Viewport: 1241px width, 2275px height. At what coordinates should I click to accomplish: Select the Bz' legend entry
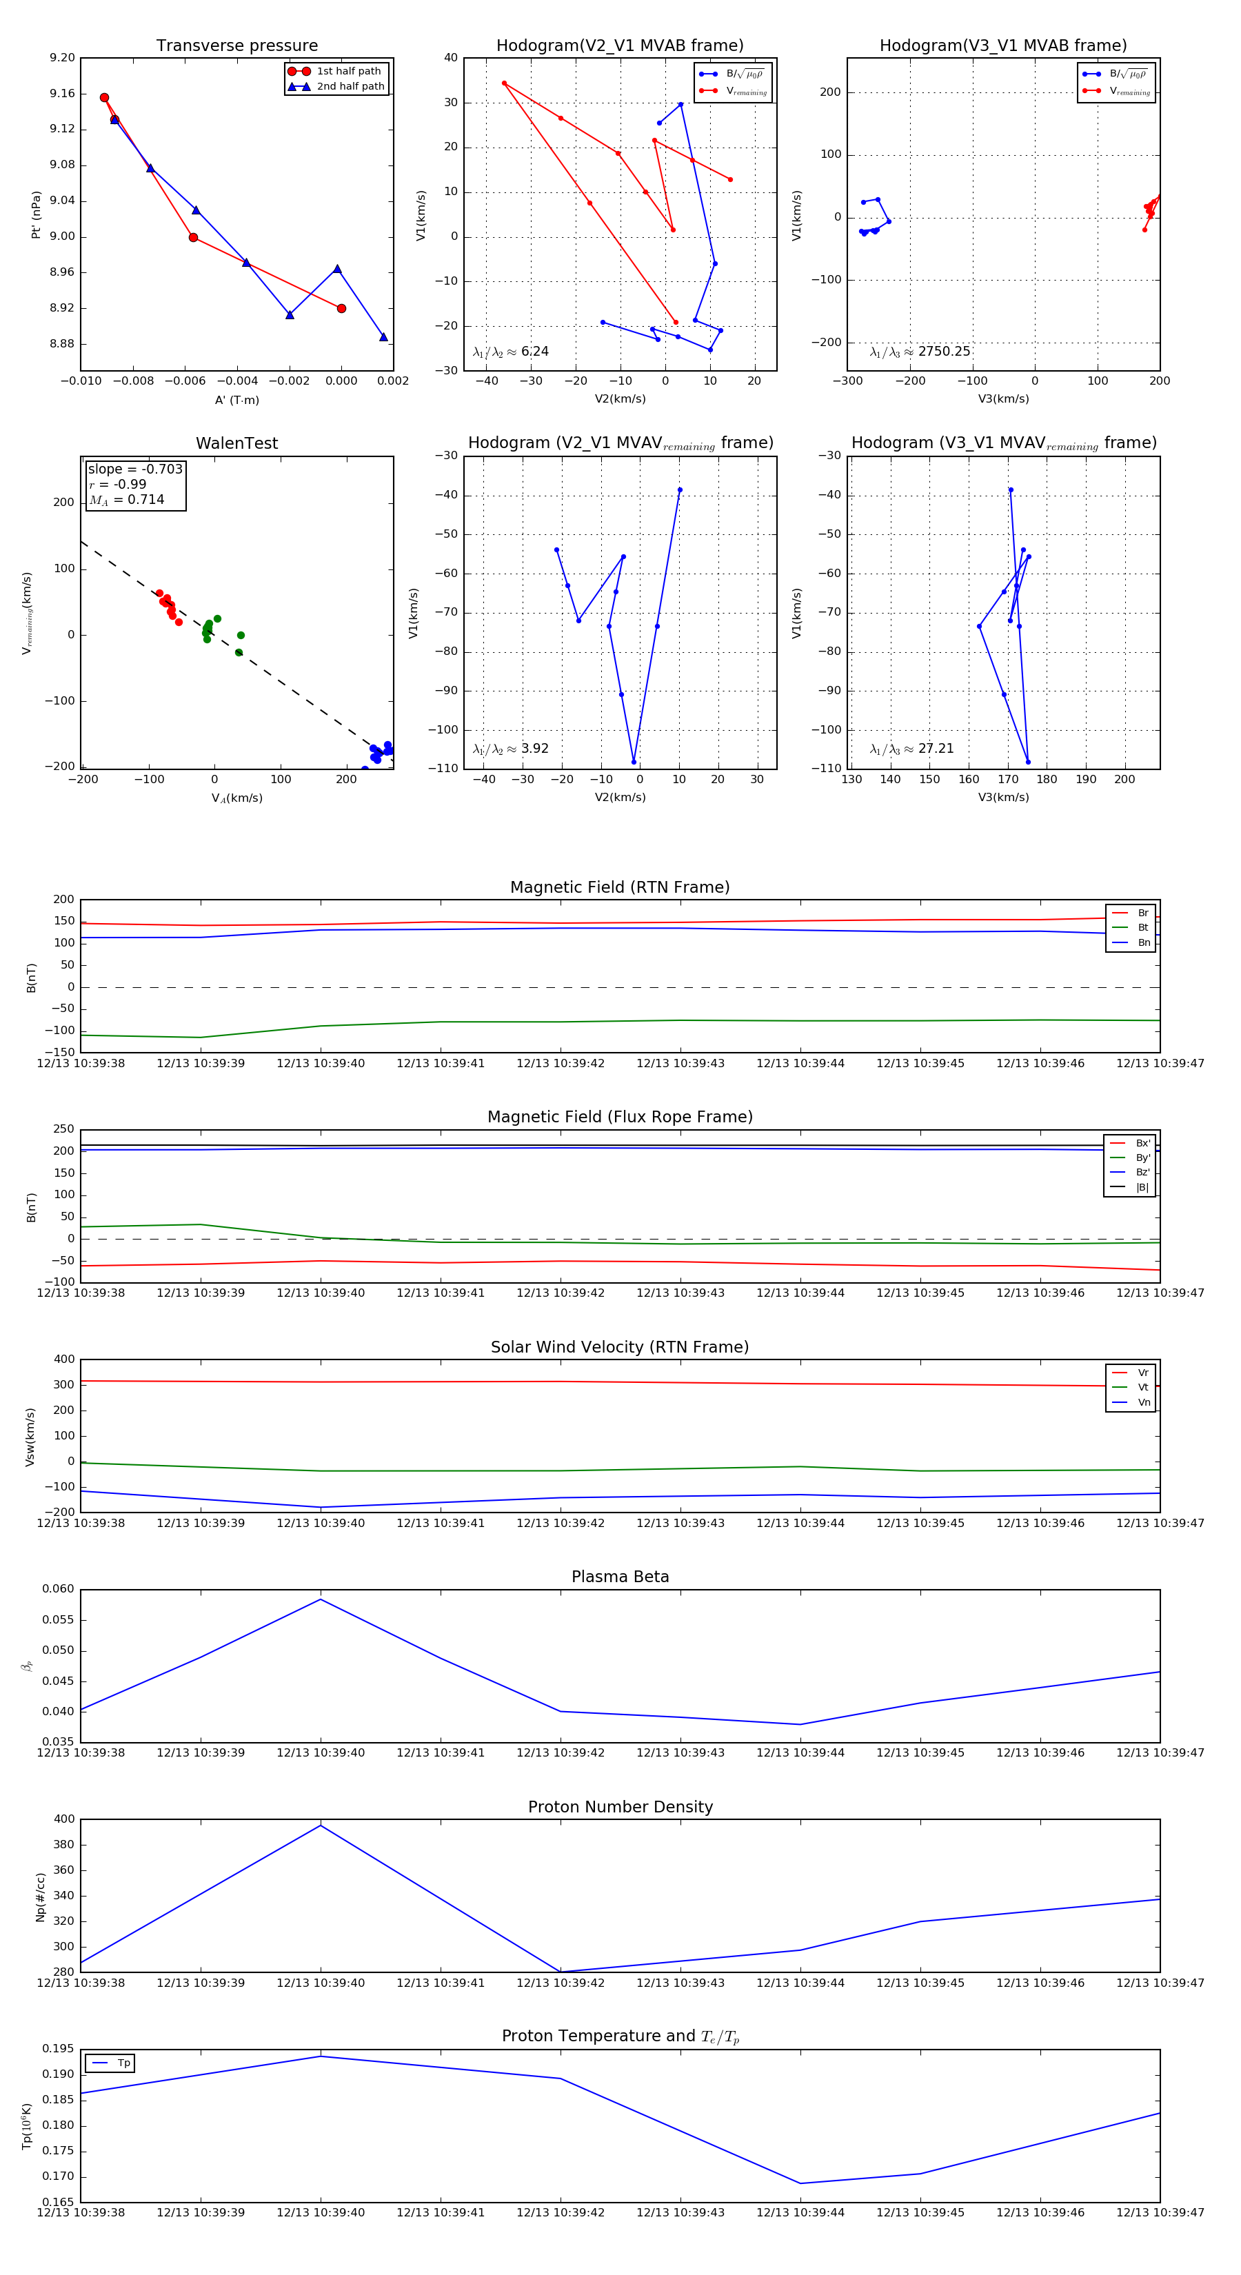[x=1130, y=1173]
